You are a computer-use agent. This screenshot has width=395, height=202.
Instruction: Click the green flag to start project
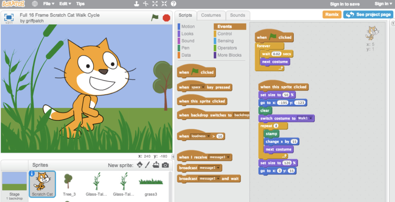pos(155,18)
